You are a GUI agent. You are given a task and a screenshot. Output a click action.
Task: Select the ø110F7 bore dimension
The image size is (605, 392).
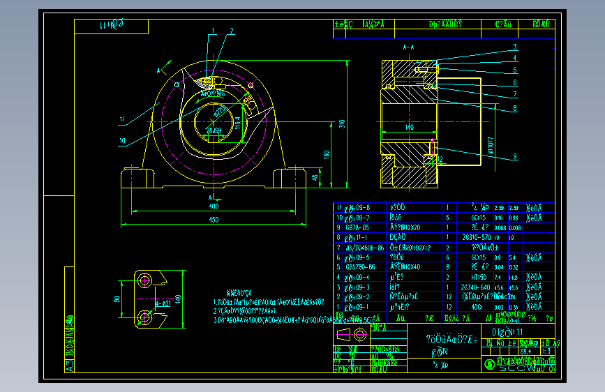tap(491, 146)
